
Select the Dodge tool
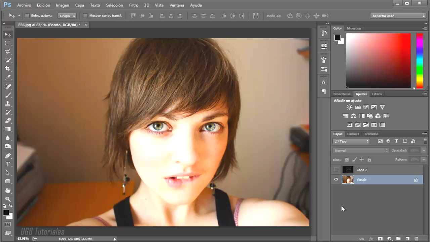pos(8,147)
